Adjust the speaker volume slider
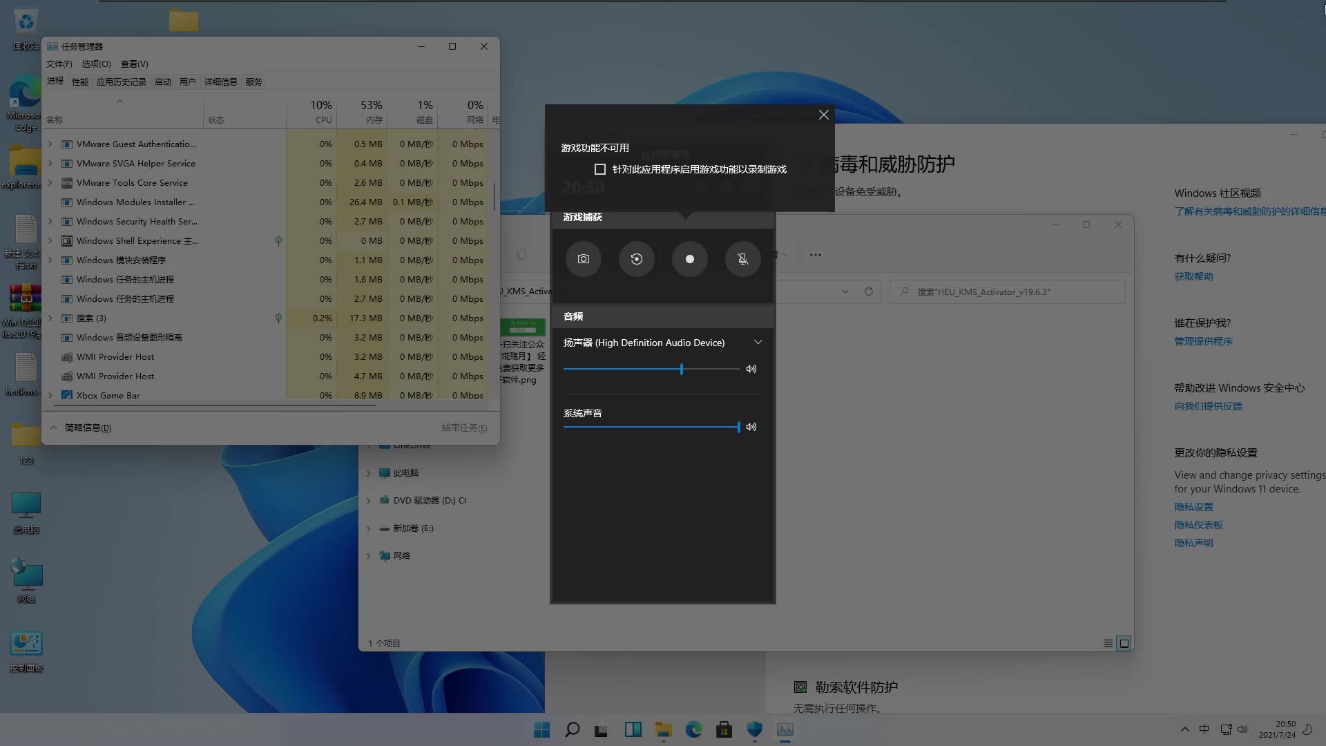The width and height of the screenshot is (1326, 746). pos(651,369)
